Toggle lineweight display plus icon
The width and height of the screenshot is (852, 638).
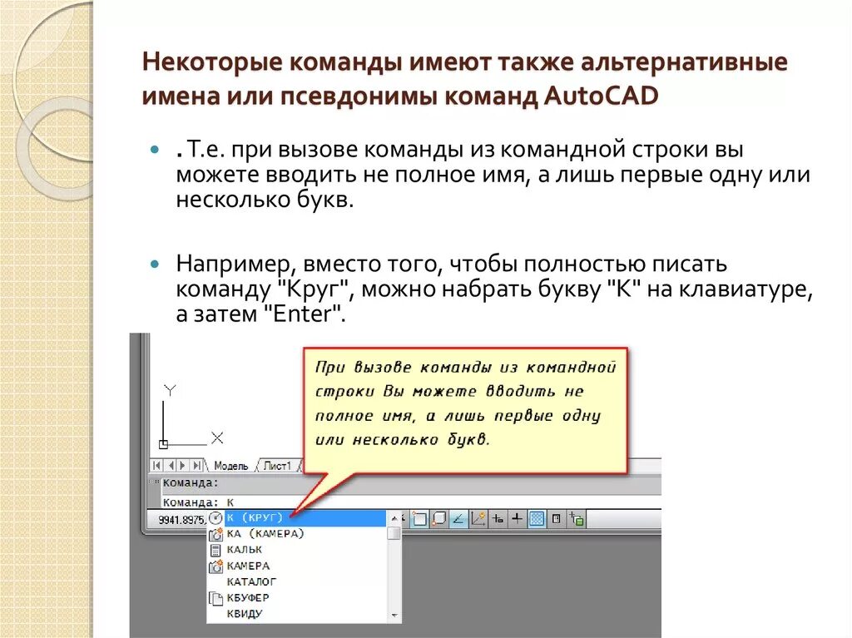518,519
